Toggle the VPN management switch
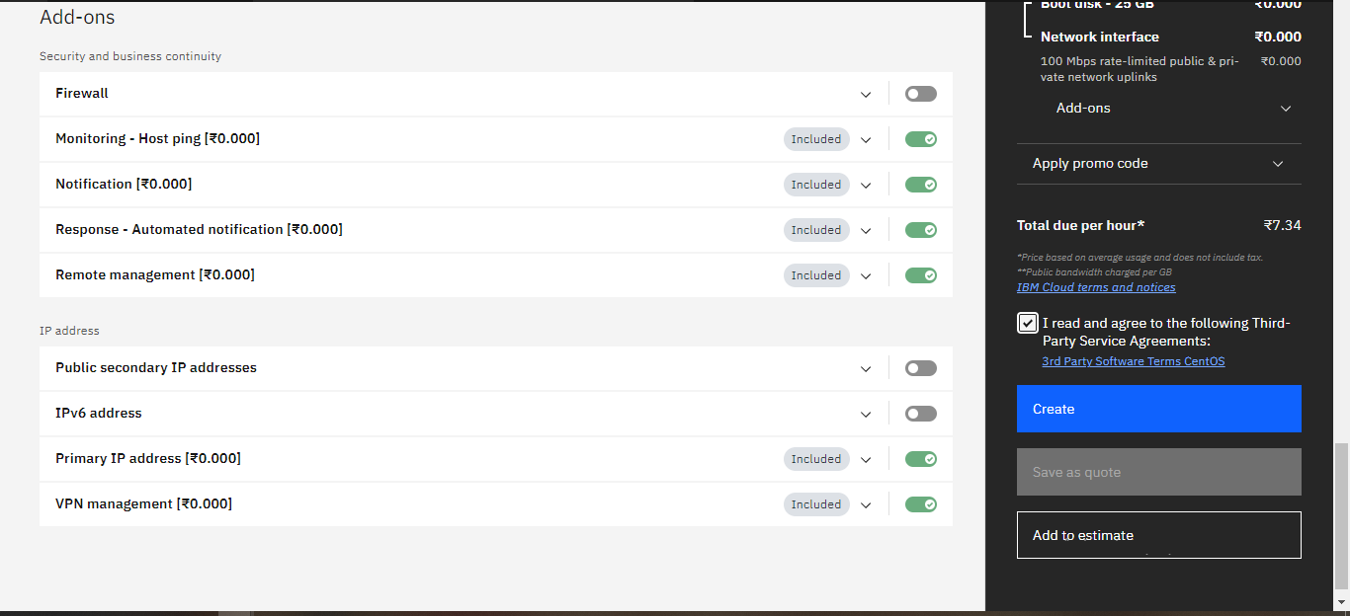 pyautogui.click(x=920, y=504)
